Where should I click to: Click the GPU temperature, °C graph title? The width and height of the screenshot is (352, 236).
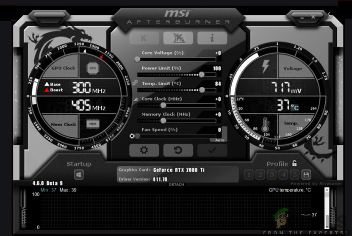pyautogui.click(x=290, y=190)
